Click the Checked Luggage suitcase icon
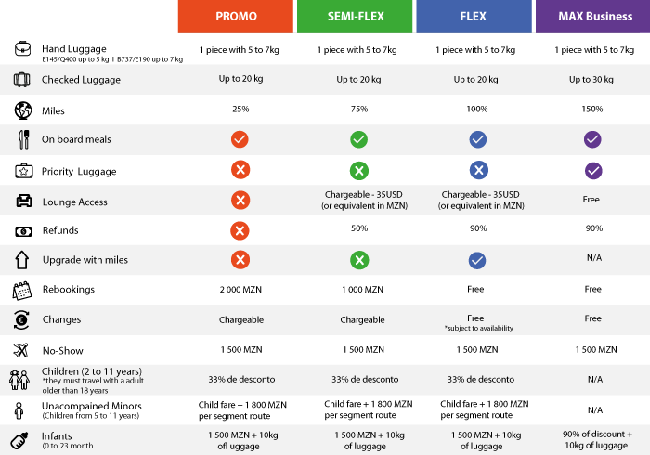Screen dimensions: 650x455 [21, 80]
